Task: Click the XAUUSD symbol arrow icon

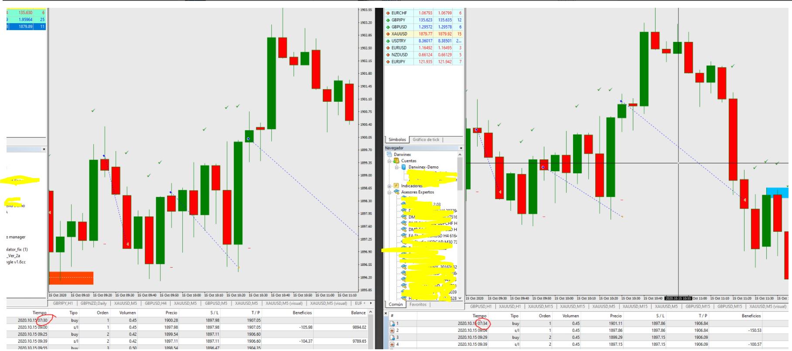Action: (388, 34)
